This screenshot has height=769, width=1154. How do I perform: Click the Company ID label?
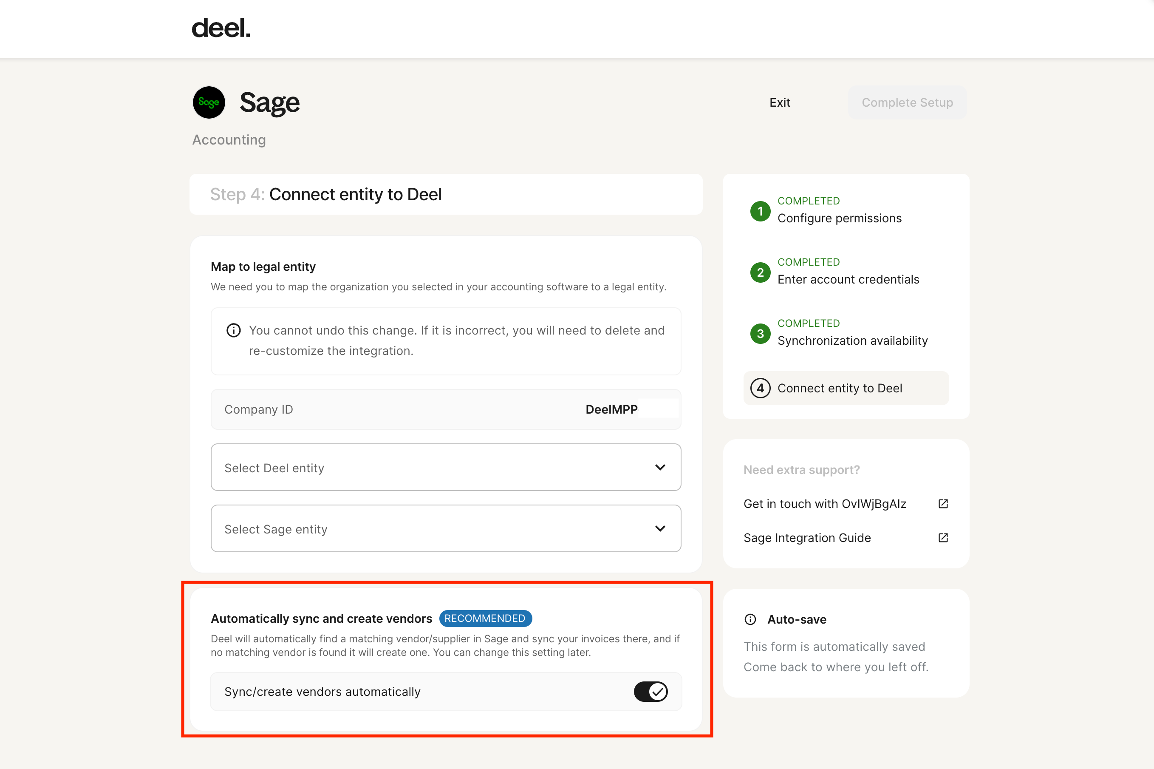[x=259, y=409]
